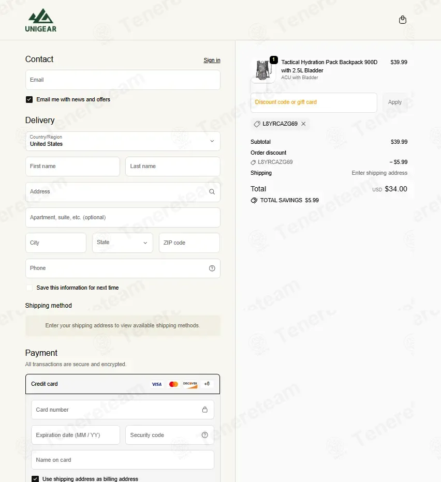Click the Enter shipping address text
The image size is (441, 482).
tap(379, 173)
